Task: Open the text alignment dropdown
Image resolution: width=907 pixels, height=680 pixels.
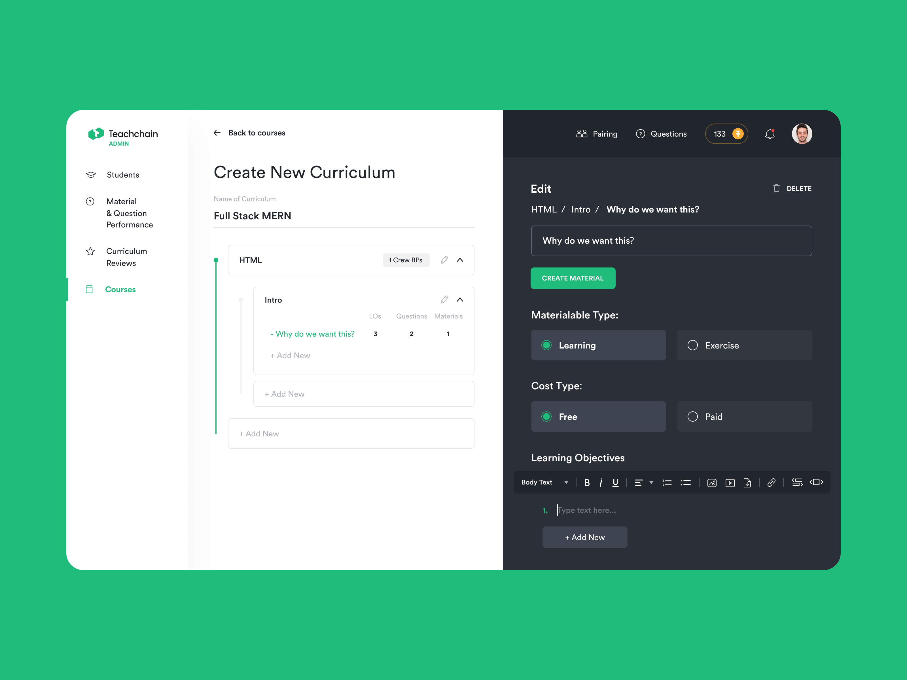Action: (651, 483)
